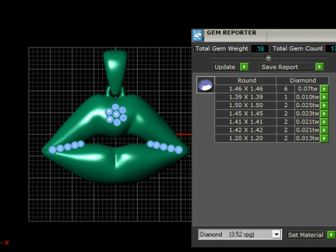
Task: Click the 0.010tw weight cell
Action: (307, 97)
